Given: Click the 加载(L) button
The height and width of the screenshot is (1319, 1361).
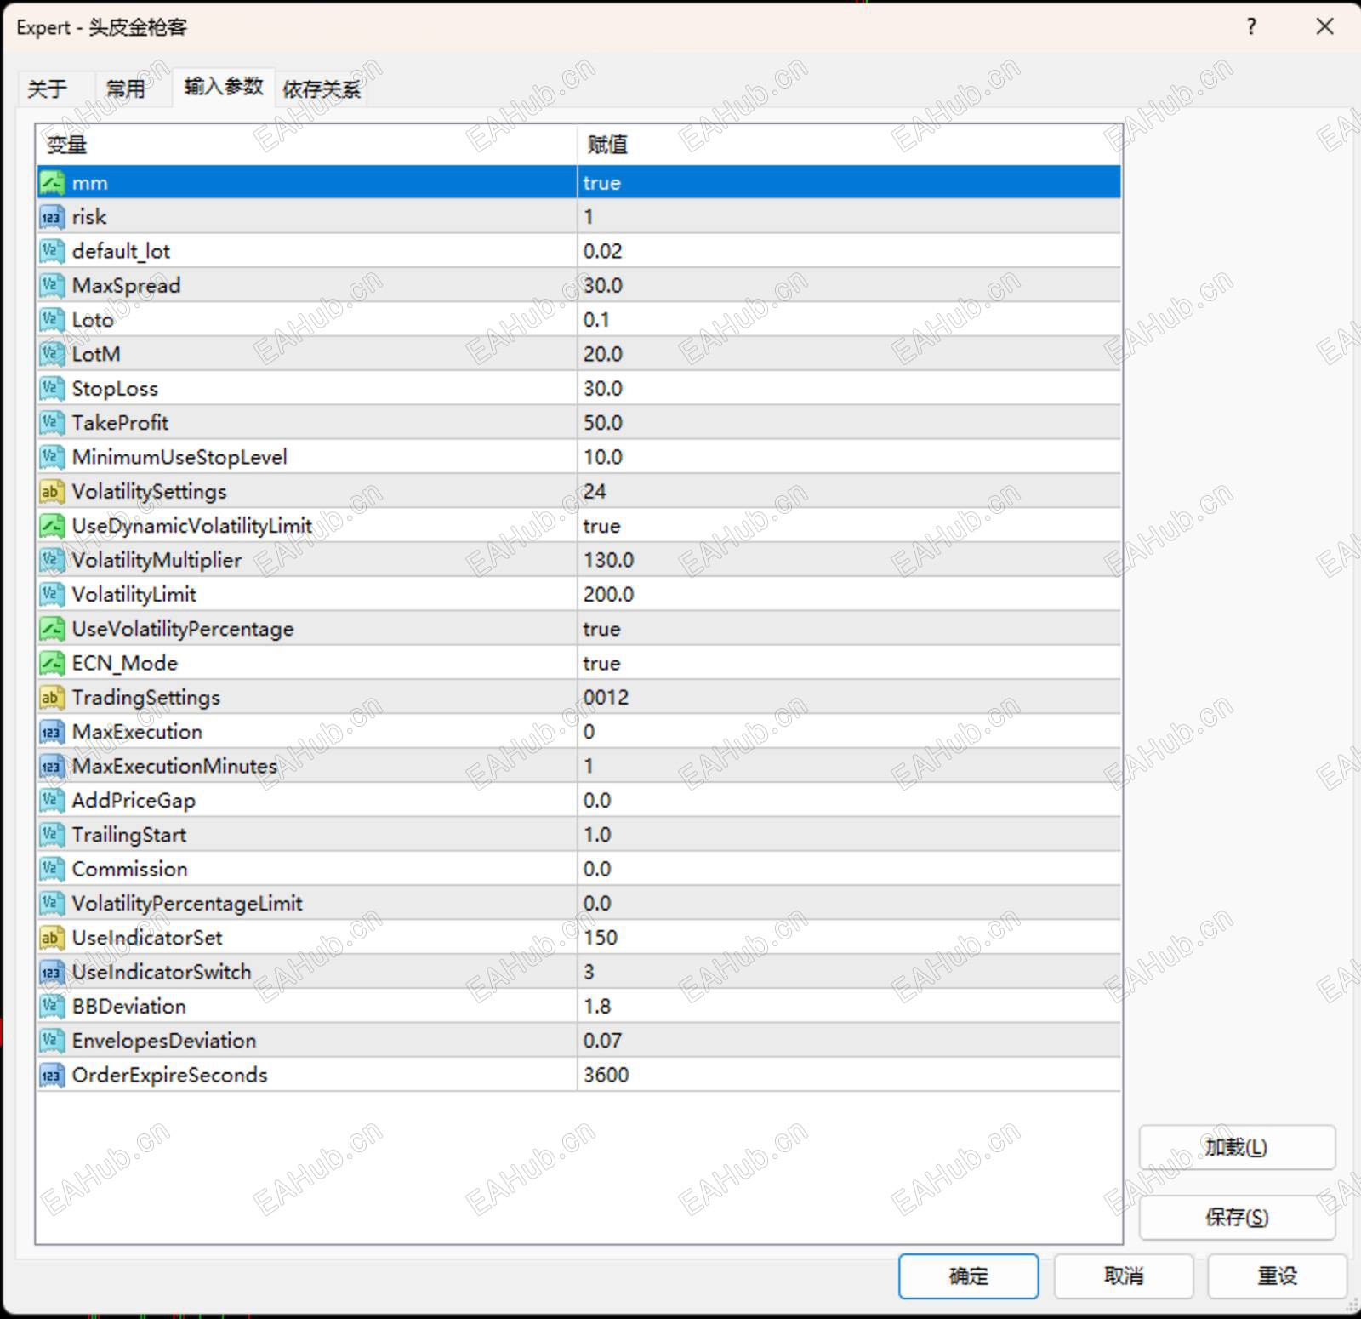Looking at the screenshot, I should click(1237, 1147).
